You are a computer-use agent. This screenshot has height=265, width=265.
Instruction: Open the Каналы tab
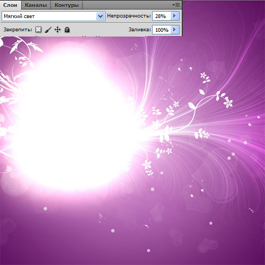[36, 5]
